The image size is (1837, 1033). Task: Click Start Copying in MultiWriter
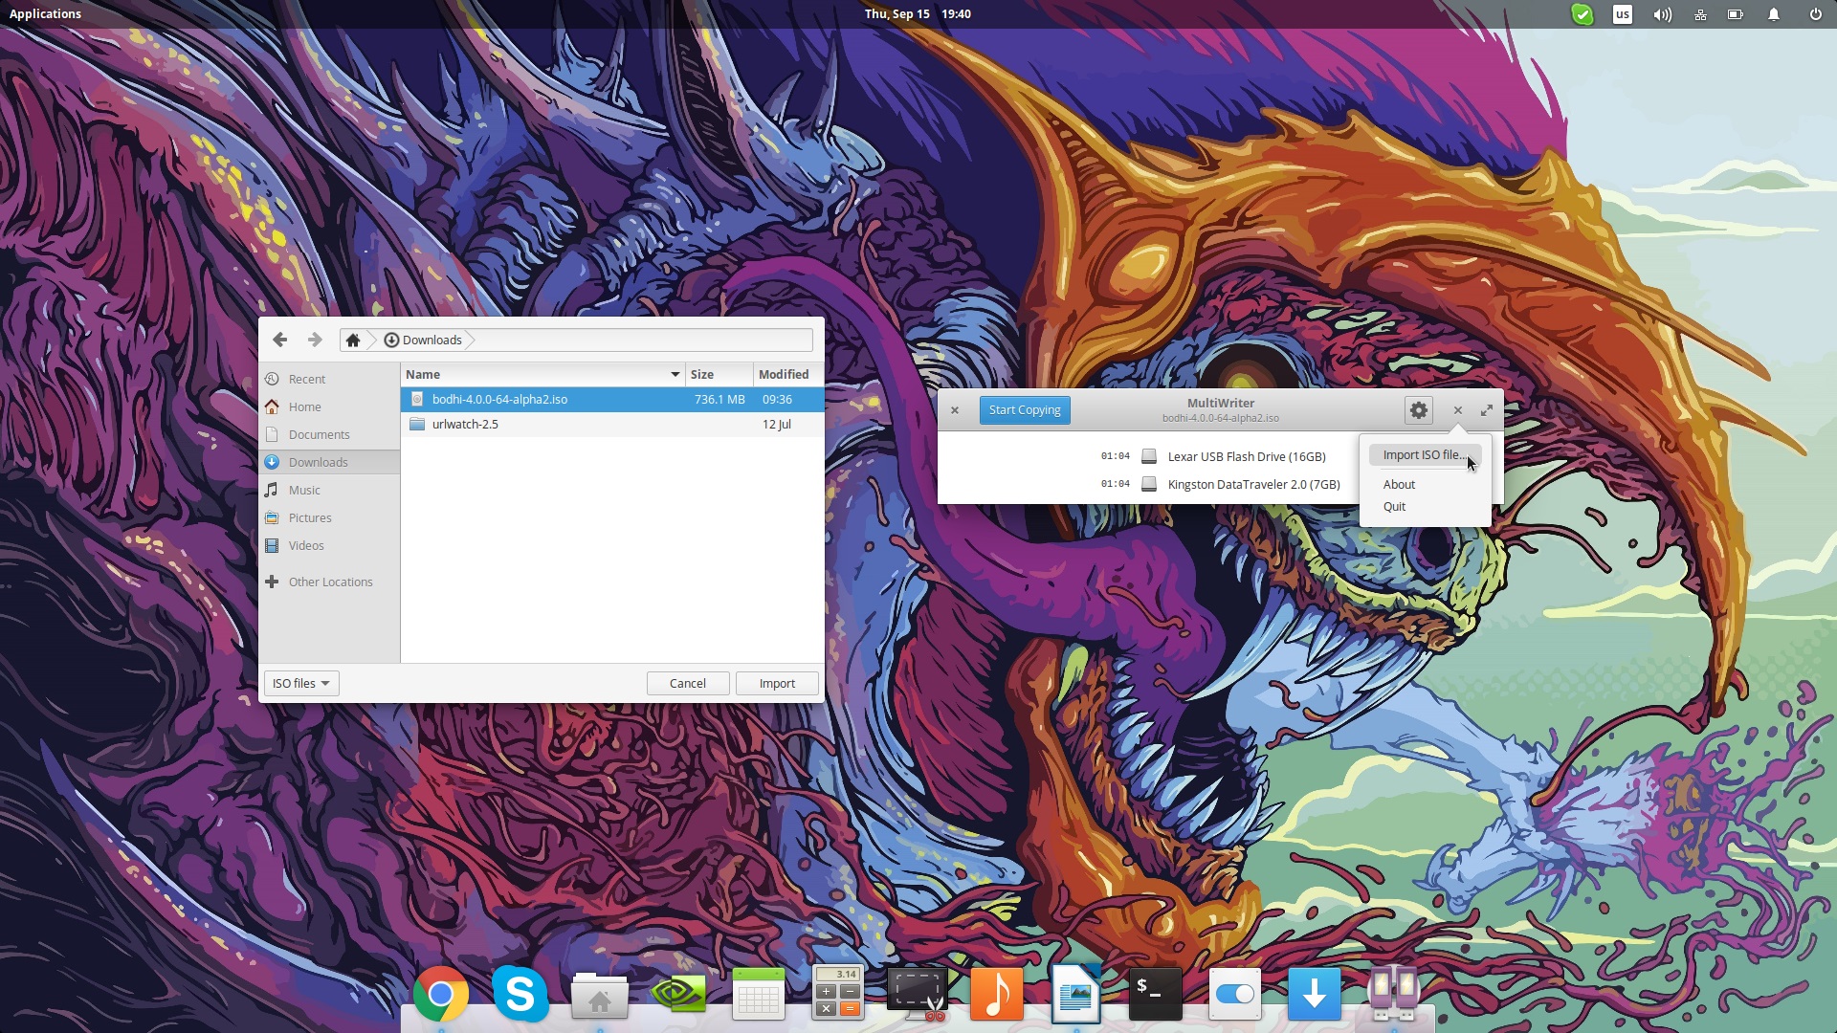pyautogui.click(x=1025, y=409)
